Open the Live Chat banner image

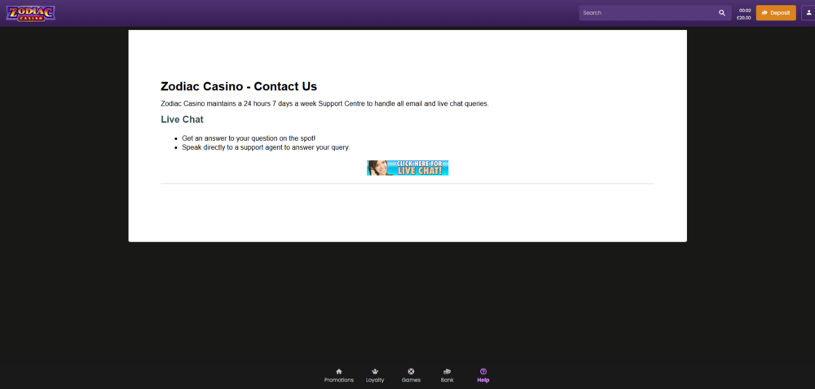click(407, 168)
